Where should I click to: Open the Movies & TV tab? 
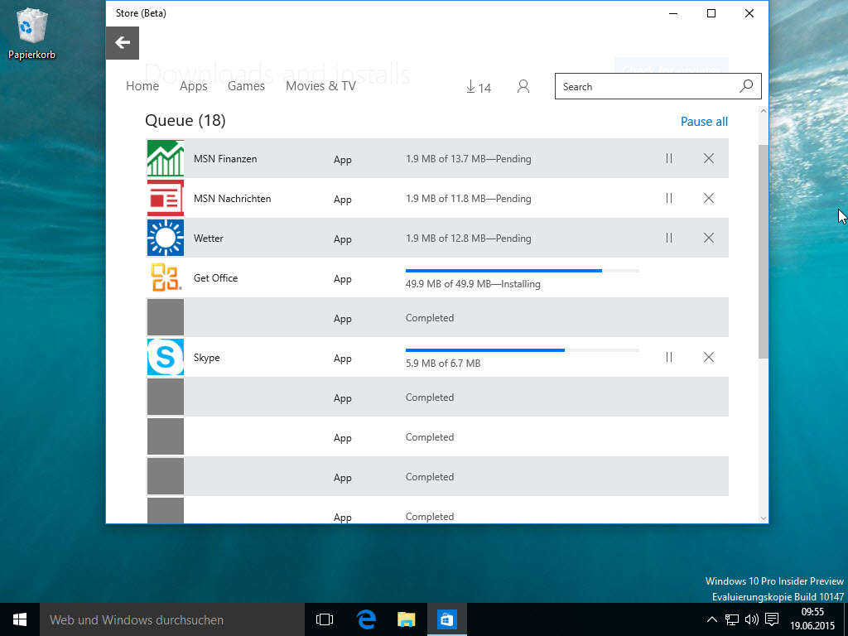point(320,86)
